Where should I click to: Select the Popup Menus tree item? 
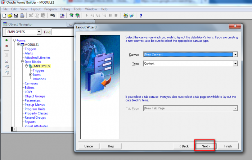point(35,105)
